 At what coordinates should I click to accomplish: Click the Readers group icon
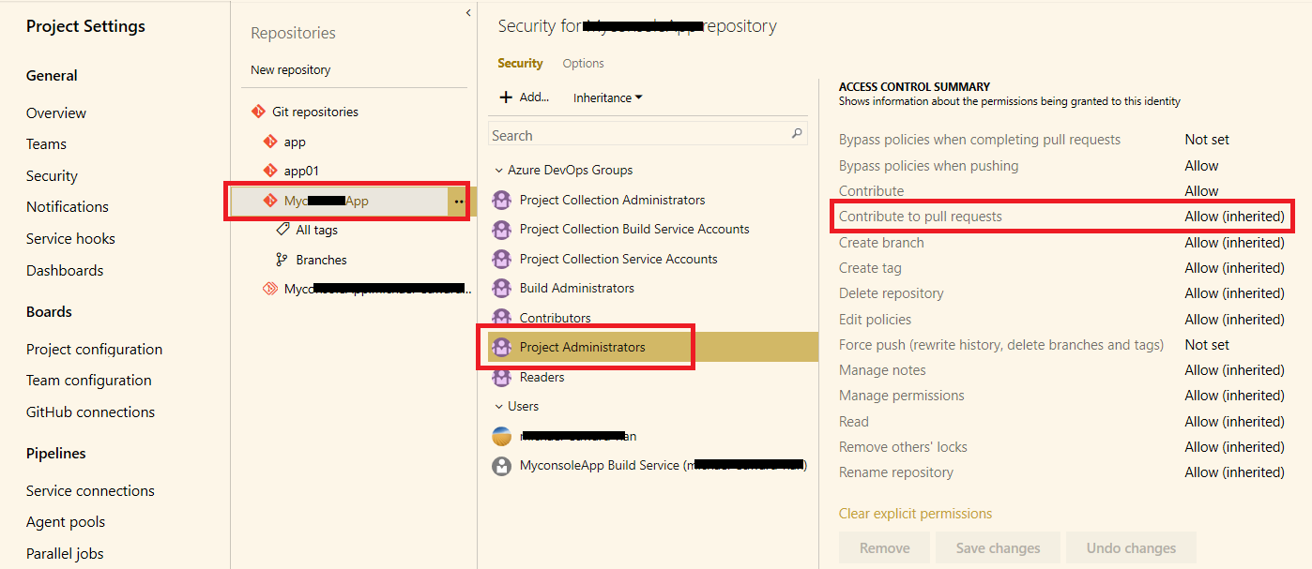[x=502, y=377]
